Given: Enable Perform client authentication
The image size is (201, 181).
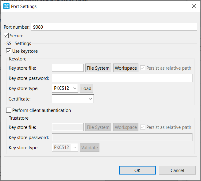Looking at the screenshot, I should click(9, 110).
